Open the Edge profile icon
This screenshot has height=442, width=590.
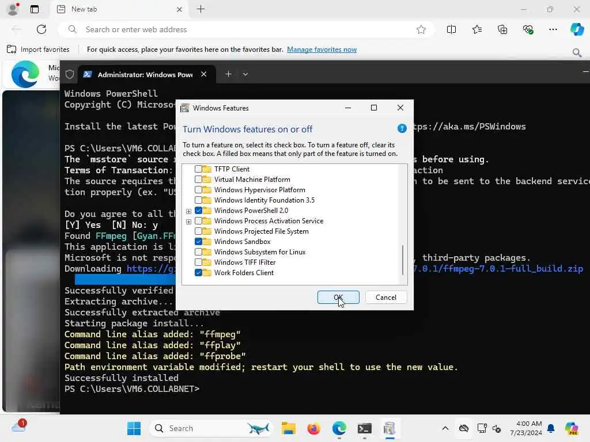point(13,9)
